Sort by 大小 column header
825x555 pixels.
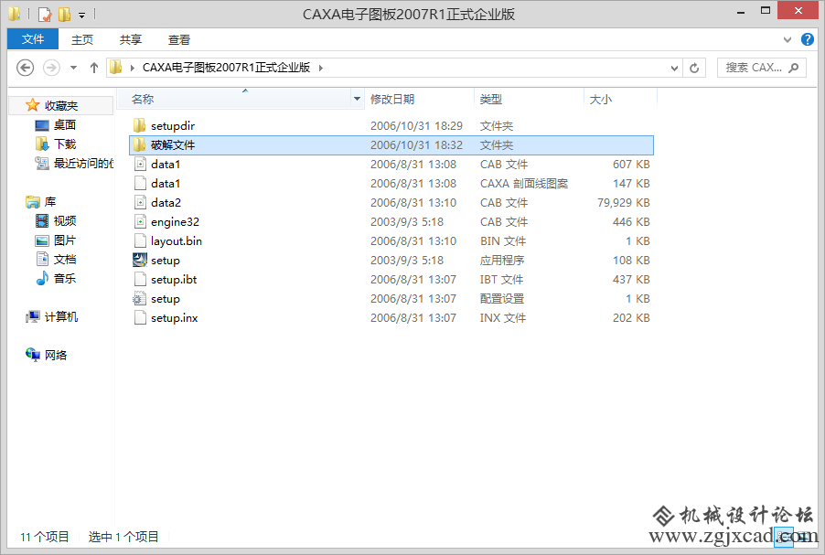(x=620, y=99)
